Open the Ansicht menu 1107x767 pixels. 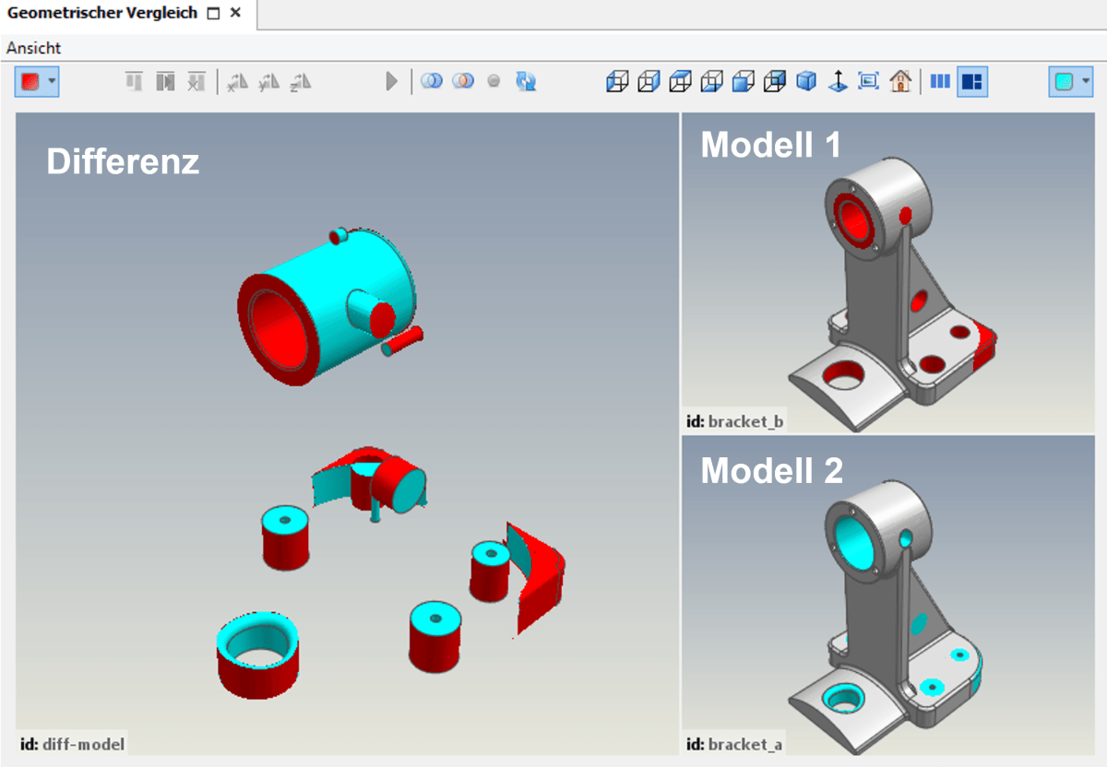click(x=33, y=48)
